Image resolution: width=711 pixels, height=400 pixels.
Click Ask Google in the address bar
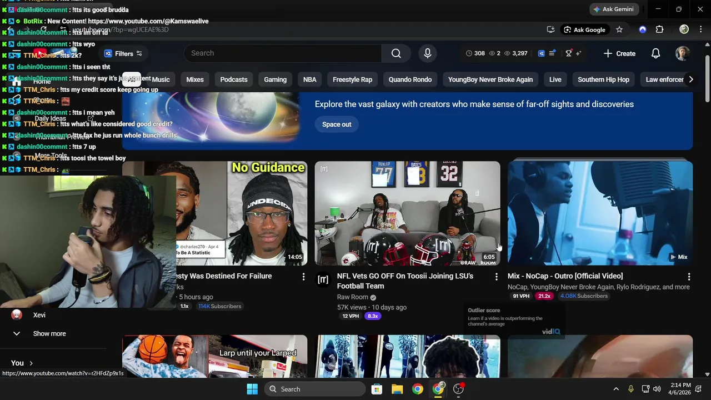[585, 29]
